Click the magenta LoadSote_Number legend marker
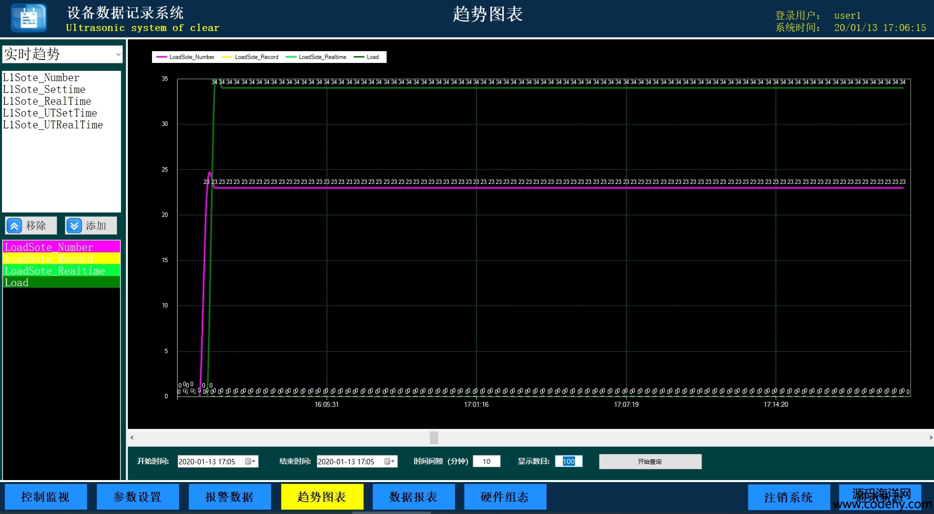 click(161, 57)
